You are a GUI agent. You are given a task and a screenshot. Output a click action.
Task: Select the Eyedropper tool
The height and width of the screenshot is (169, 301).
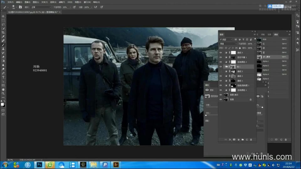coord(3,36)
